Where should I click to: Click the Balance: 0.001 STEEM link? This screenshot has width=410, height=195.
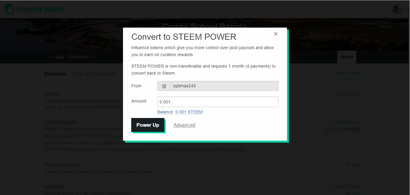180,112
